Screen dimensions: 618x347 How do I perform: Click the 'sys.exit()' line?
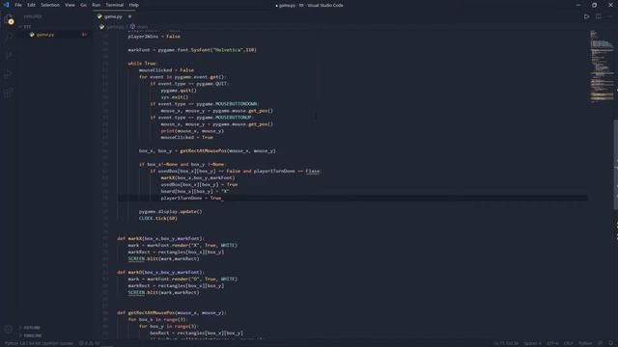tap(175, 97)
